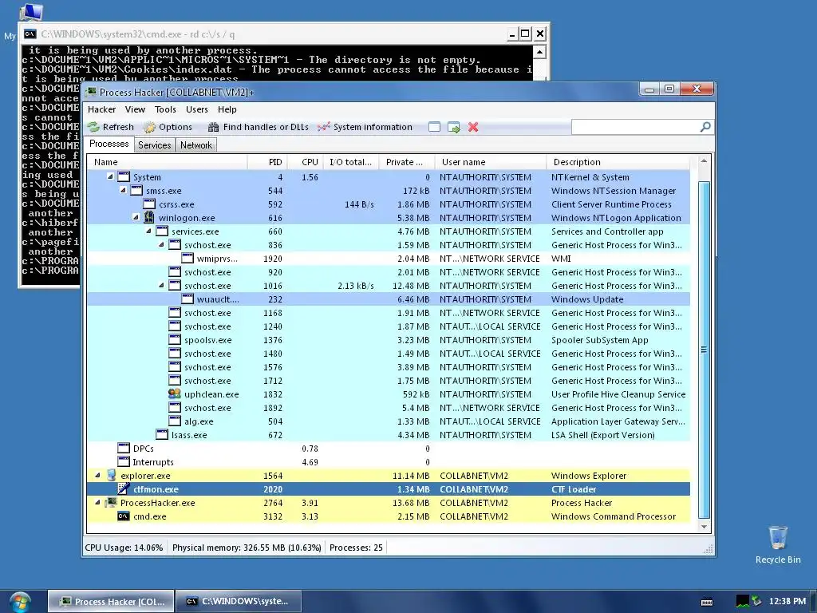Click the ctfmon.exe pen icon
The image size is (817, 613).
[x=124, y=489]
